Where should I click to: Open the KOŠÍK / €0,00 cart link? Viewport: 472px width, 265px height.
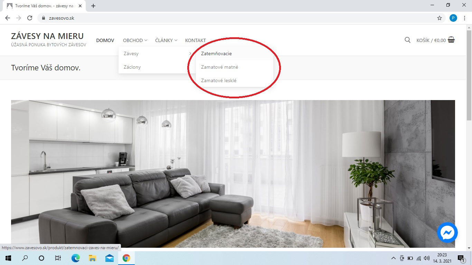point(431,40)
